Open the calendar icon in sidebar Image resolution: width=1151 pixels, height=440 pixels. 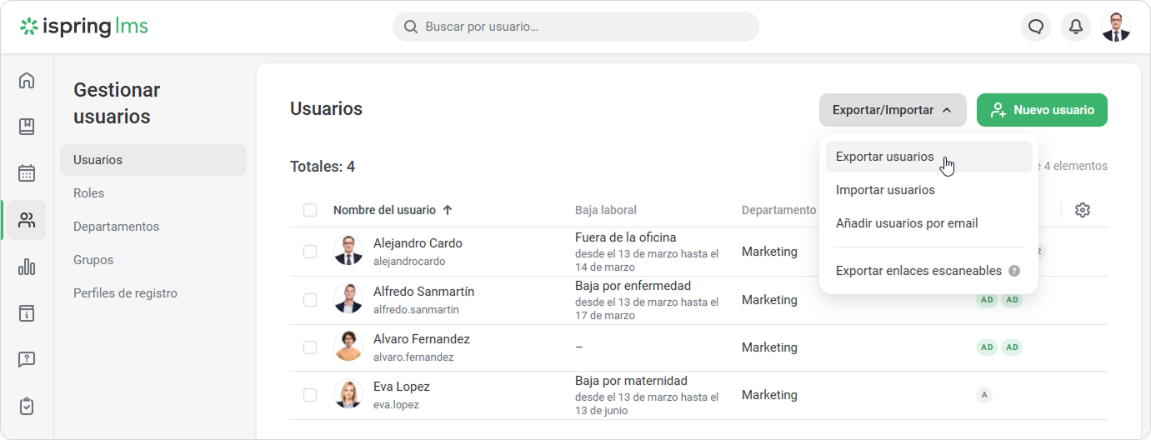(27, 173)
